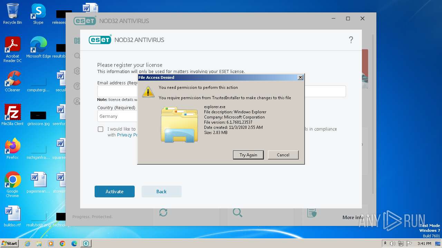Open the volume speaker tray icon
The image size is (442, 248).
click(393, 244)
